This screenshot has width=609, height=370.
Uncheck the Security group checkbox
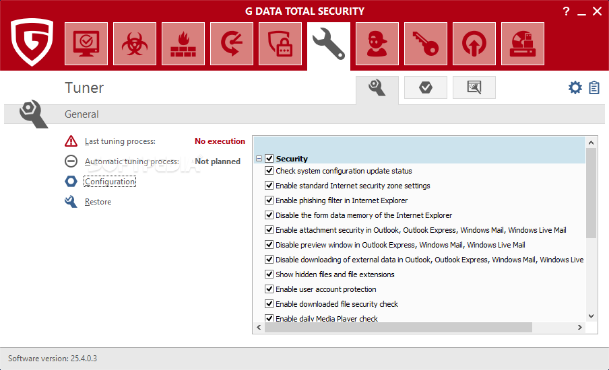coord(269,158)
